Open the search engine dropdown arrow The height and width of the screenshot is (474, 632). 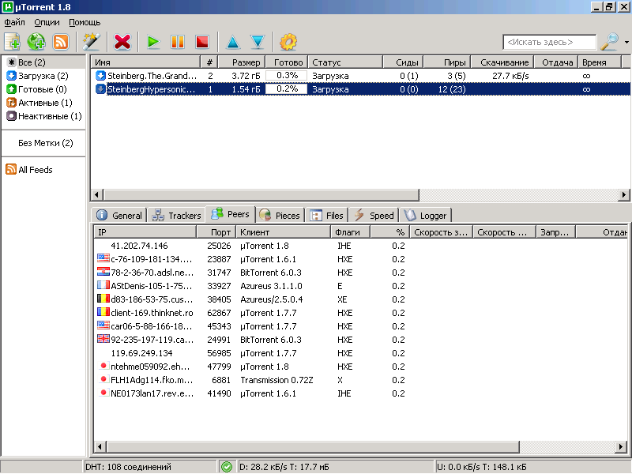tap(626, 42)
